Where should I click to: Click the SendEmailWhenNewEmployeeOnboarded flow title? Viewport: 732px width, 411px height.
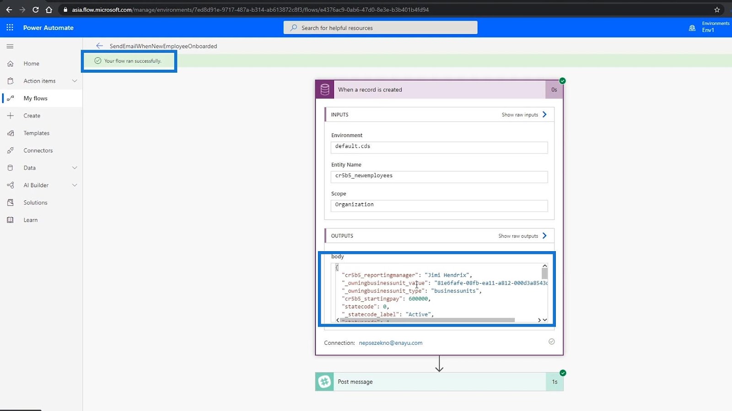point(163,46)
